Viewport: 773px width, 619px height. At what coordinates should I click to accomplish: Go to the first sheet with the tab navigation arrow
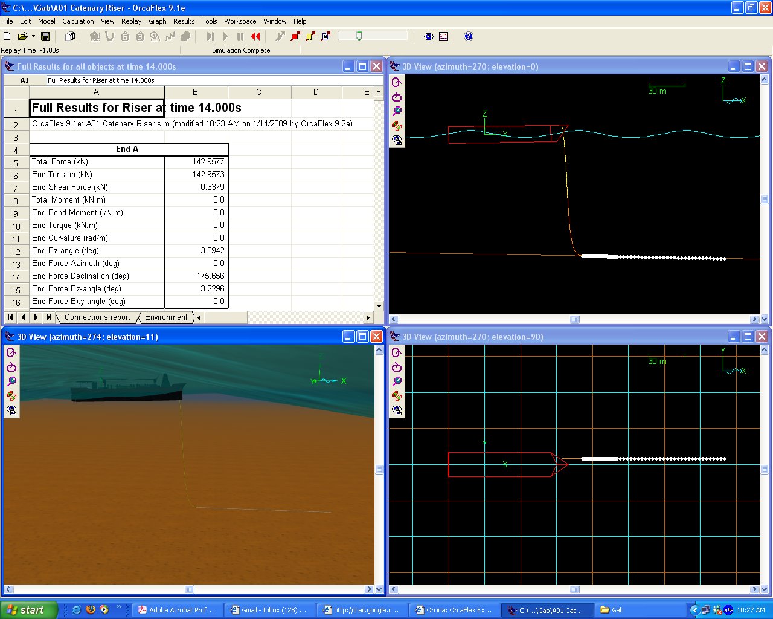(x=10, y=317)
